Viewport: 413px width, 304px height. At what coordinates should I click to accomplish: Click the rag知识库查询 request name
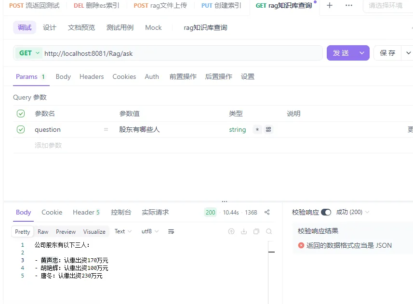tap(205, 27)
